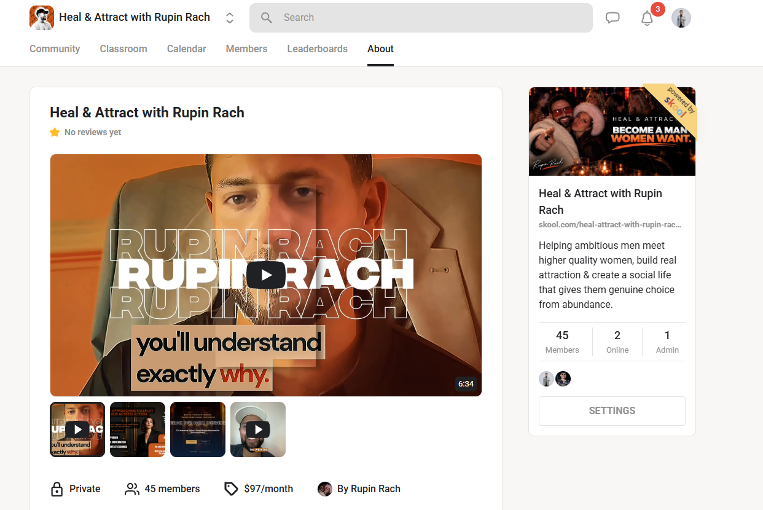
Task: Click the 45 members people icon
Action: click(132, 489)
